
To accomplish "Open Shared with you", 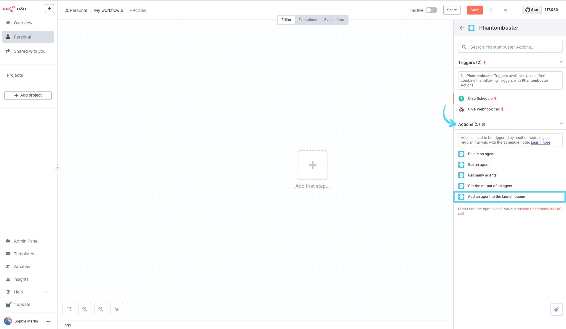I will point(28,51).
